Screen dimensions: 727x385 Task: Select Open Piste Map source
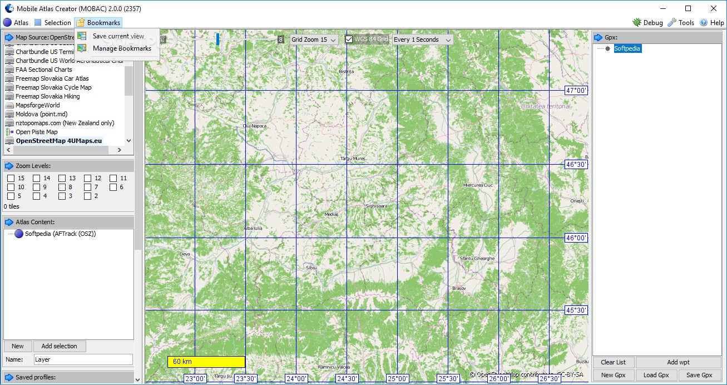[37, 132]
